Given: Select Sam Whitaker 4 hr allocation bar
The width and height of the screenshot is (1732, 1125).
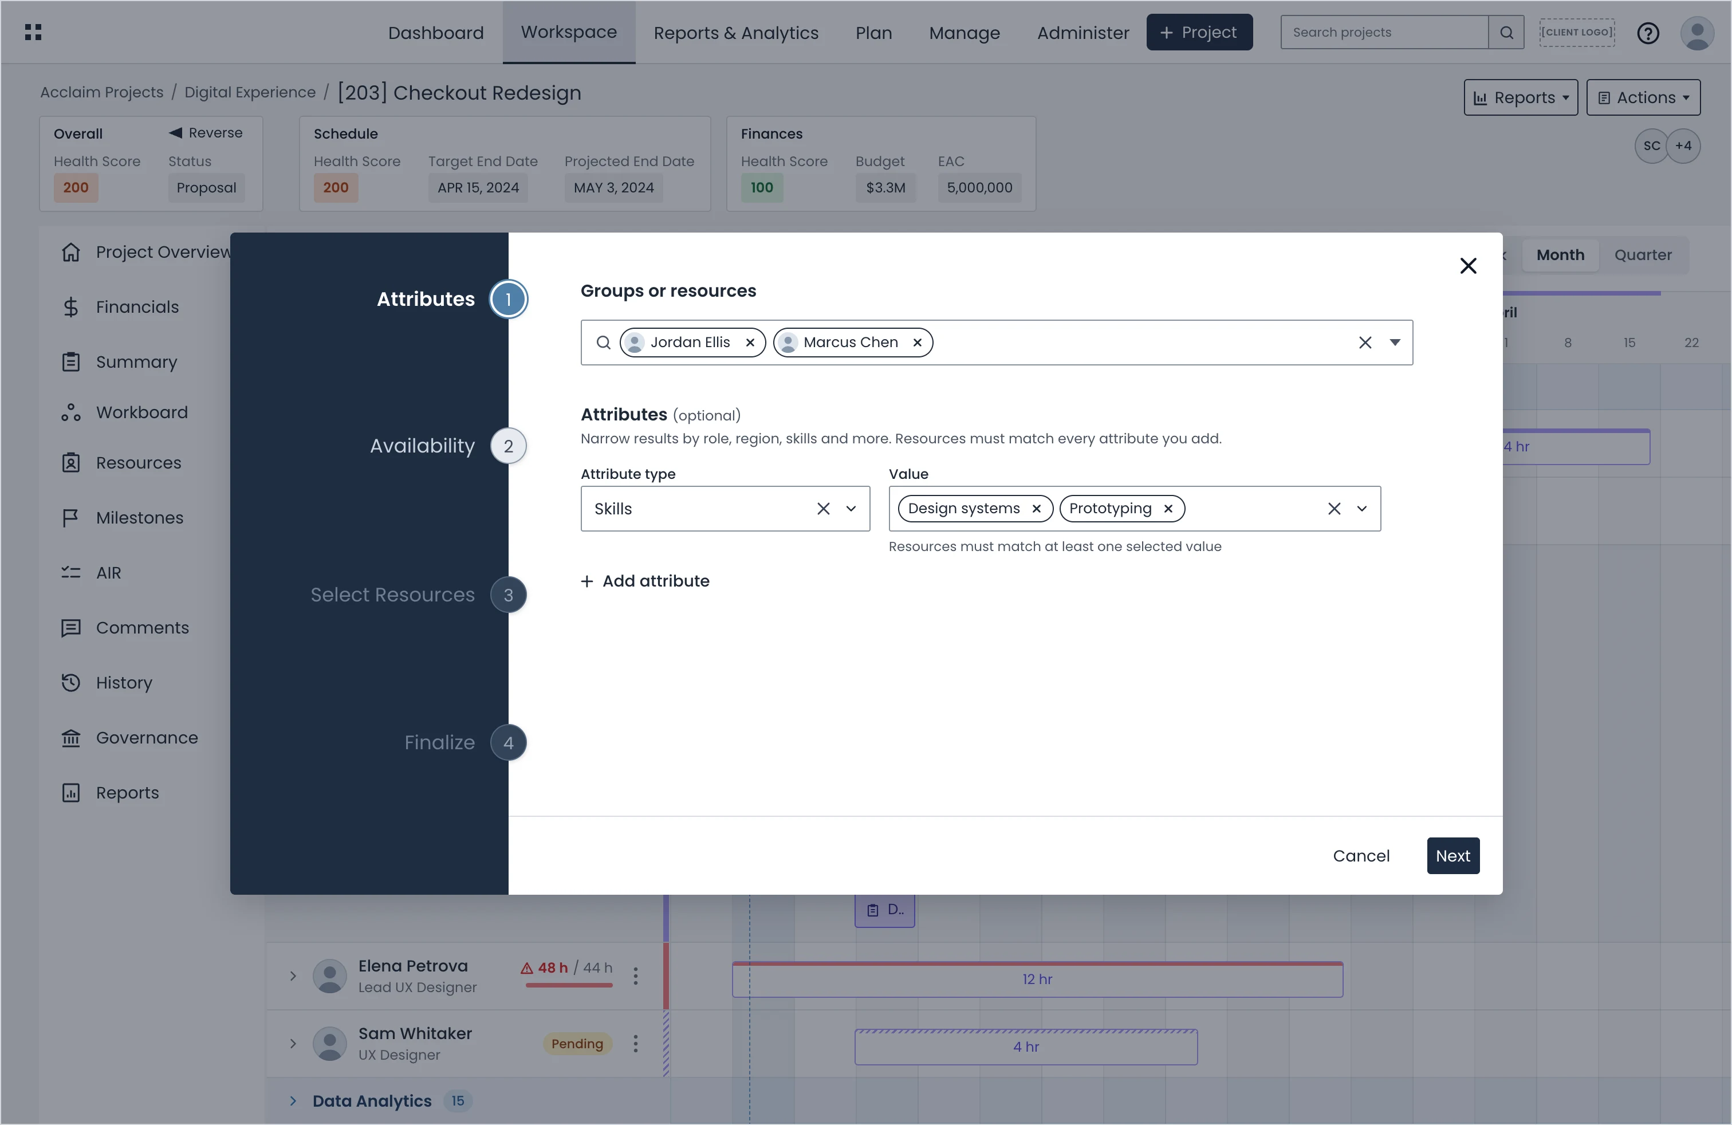Looking at the screenshot, I should click(1026, 1047).
